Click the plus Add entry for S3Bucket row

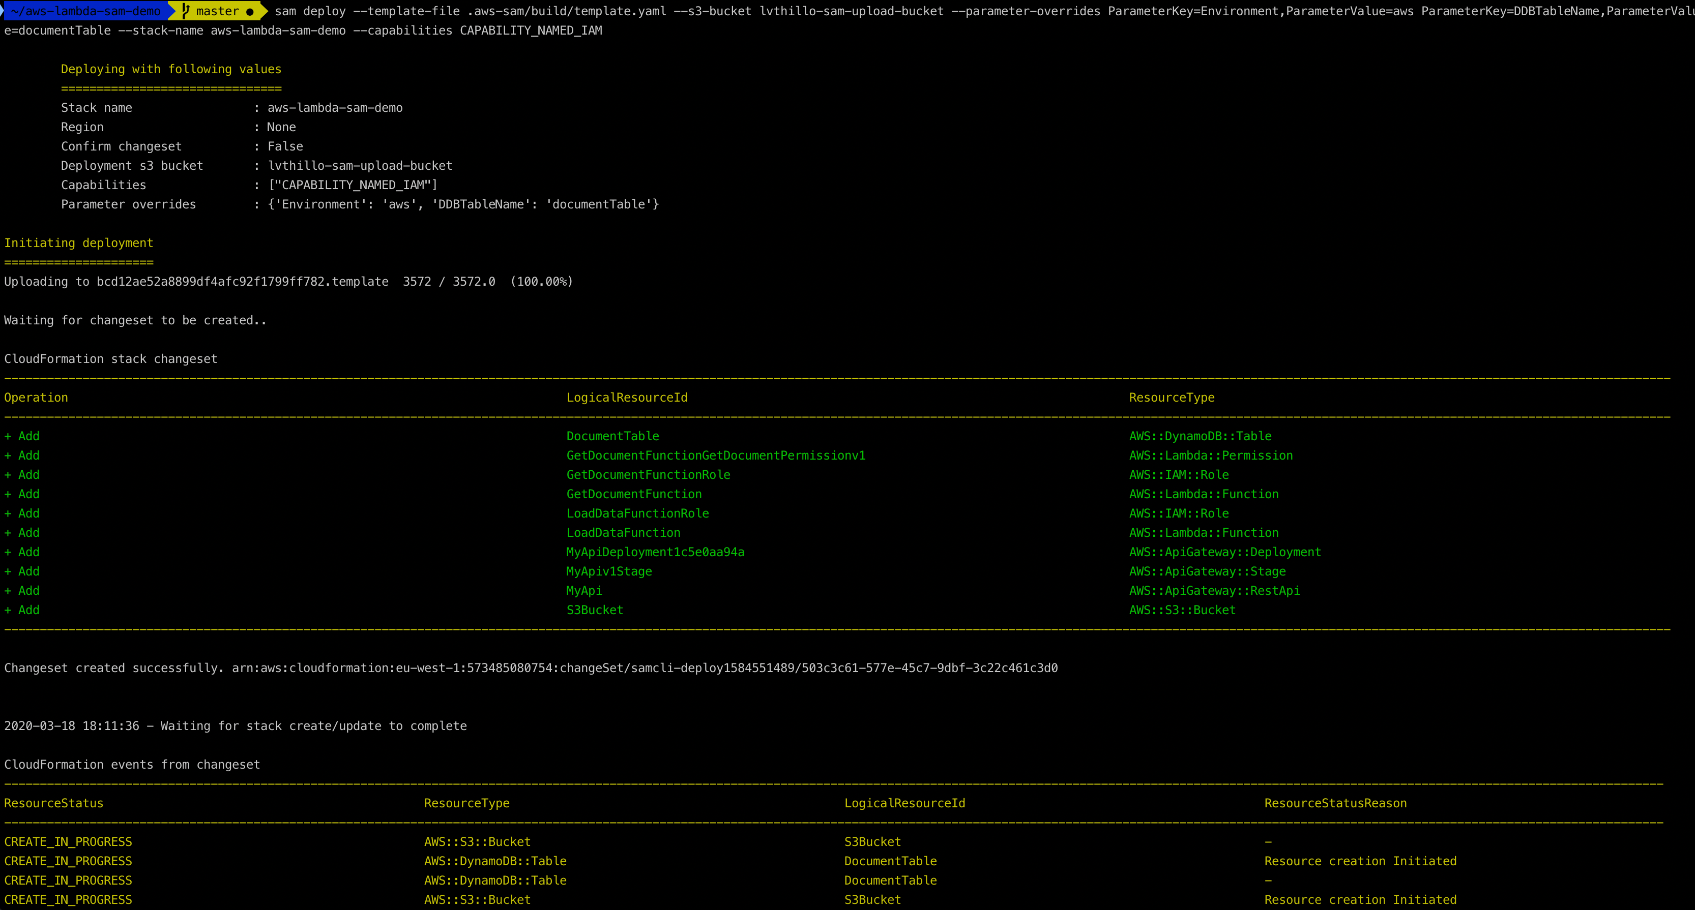click(x=22, y=610)
